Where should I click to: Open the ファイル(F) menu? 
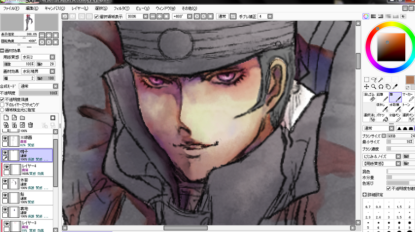click(11, 8)
